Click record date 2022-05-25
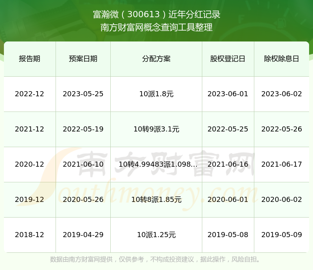The image size is (313, 270). 228,129
